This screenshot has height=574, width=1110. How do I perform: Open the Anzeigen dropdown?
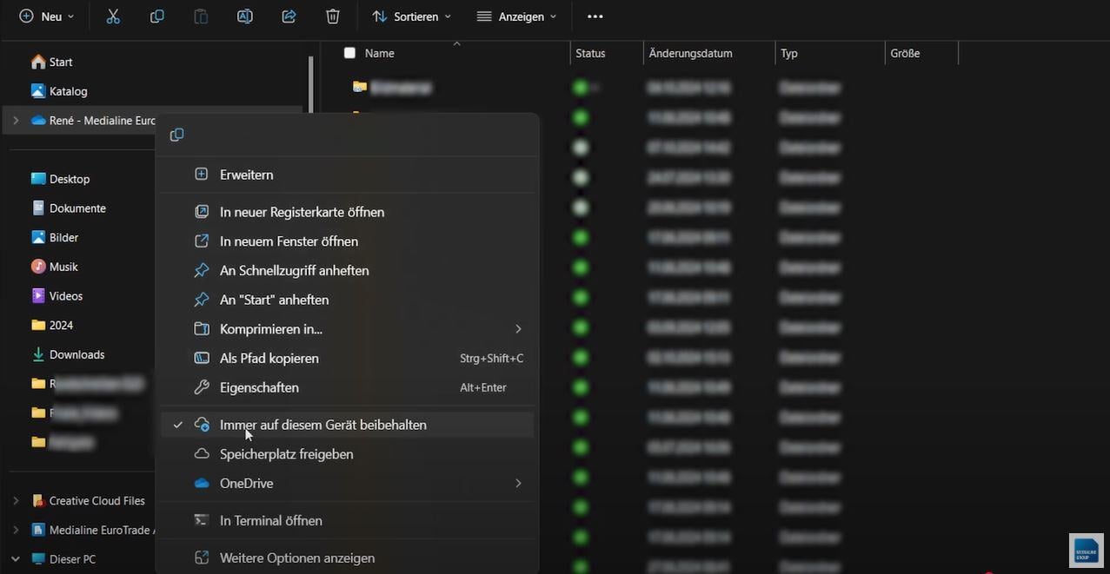[517, 16]
